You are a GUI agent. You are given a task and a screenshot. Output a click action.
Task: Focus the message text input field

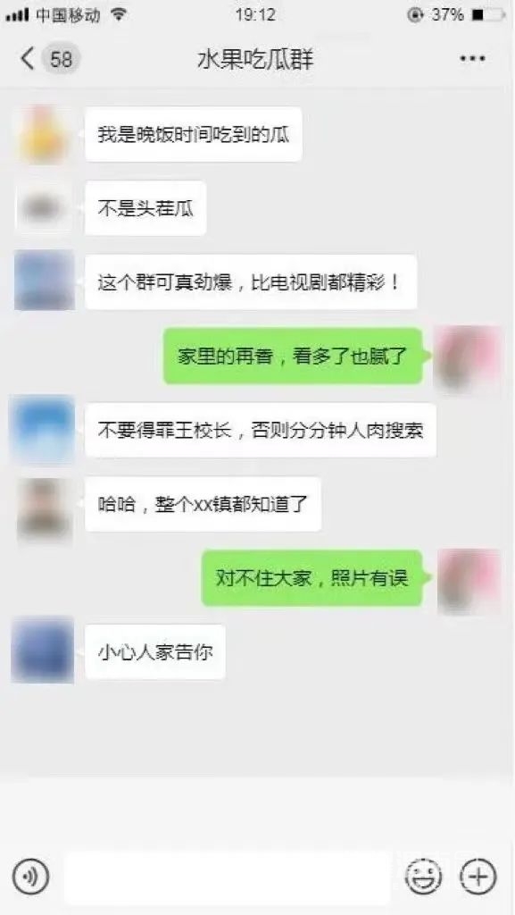[228, 877]
